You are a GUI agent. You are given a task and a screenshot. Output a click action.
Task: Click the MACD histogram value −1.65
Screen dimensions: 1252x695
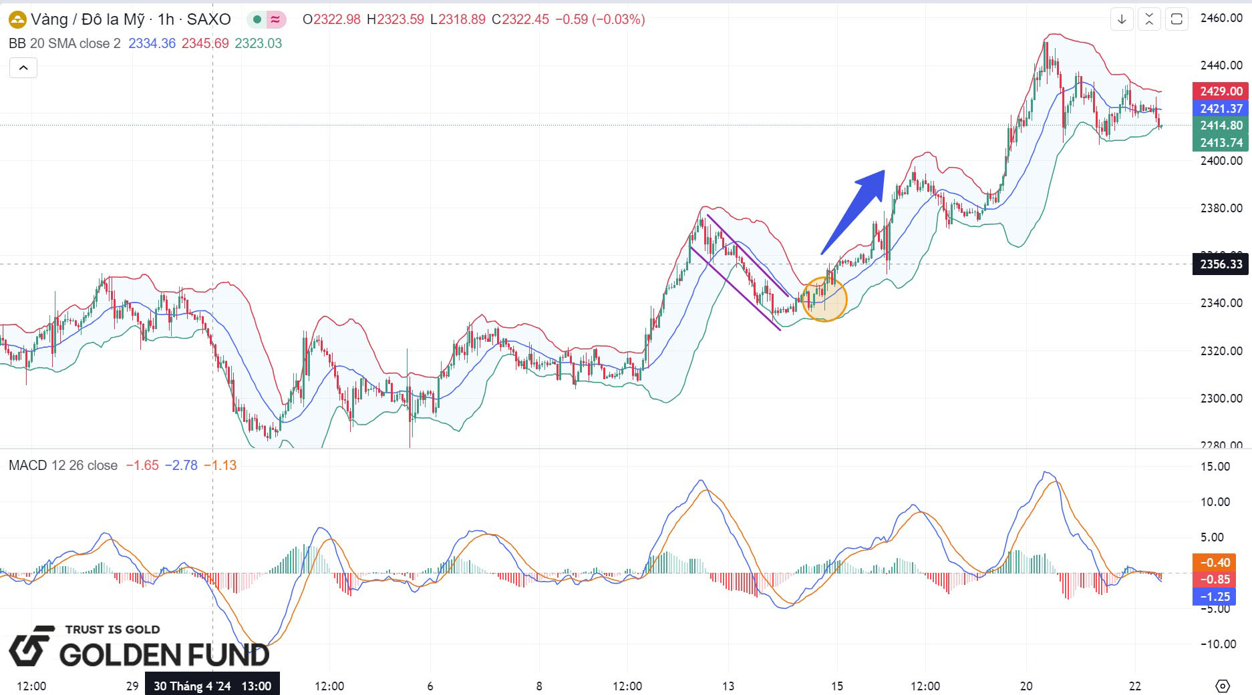click(x=142, y=465)
